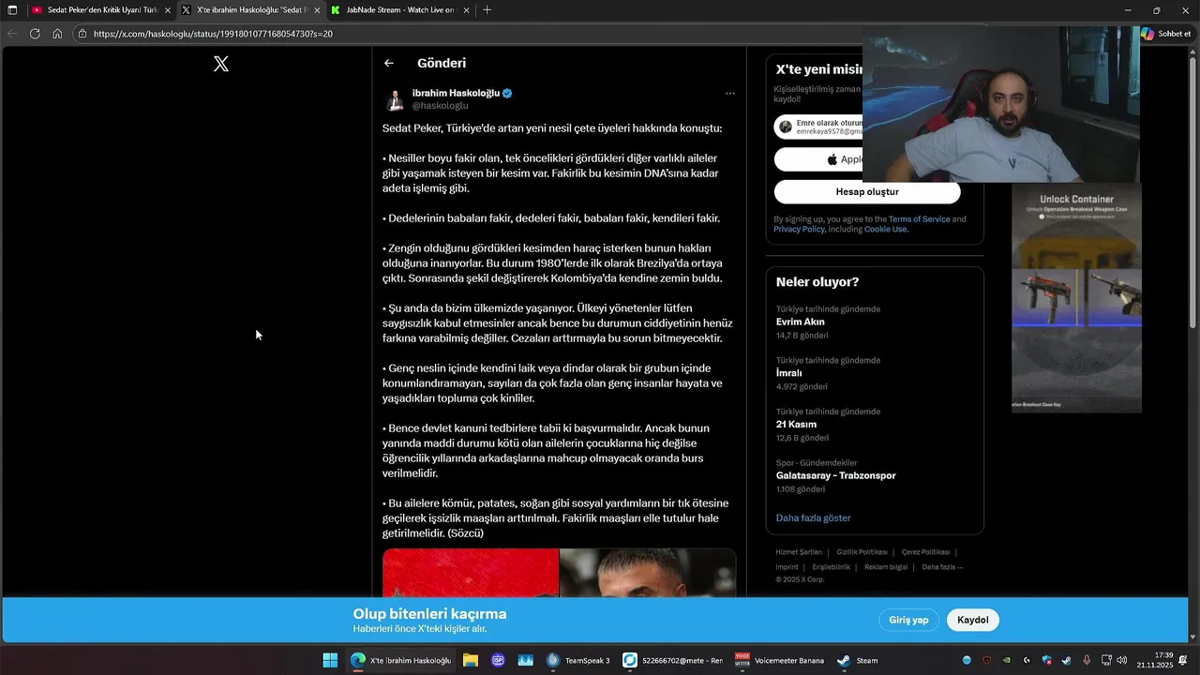Click the Unlock Container case overlay
This screenshot has height=675, width=1200.
(x=1076, y=298)
